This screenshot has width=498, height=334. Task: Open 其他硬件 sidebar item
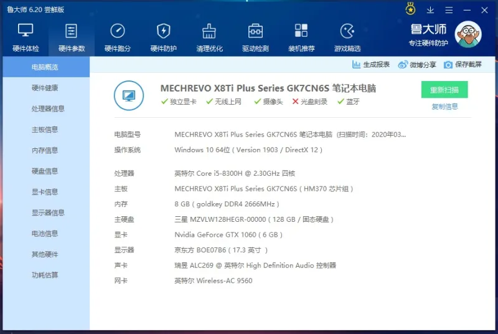(46, 254)
